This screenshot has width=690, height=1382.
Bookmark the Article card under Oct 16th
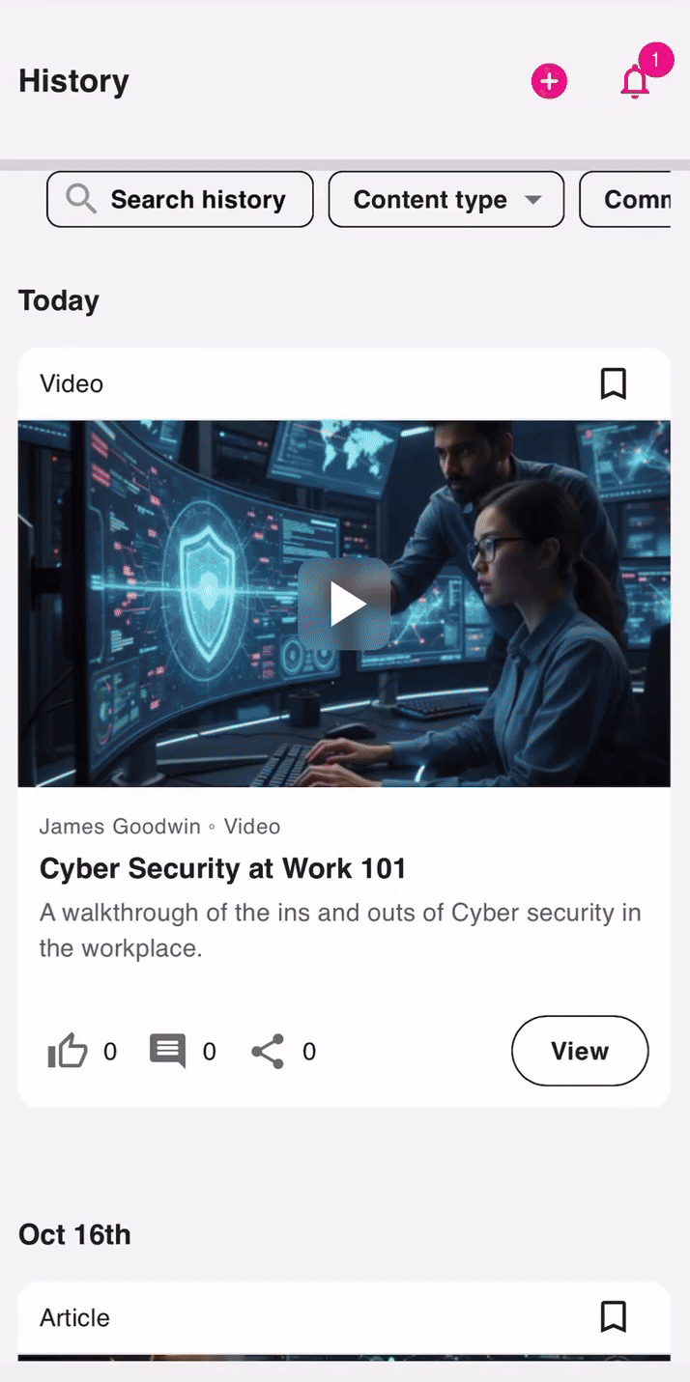(x=614, y=1316)
